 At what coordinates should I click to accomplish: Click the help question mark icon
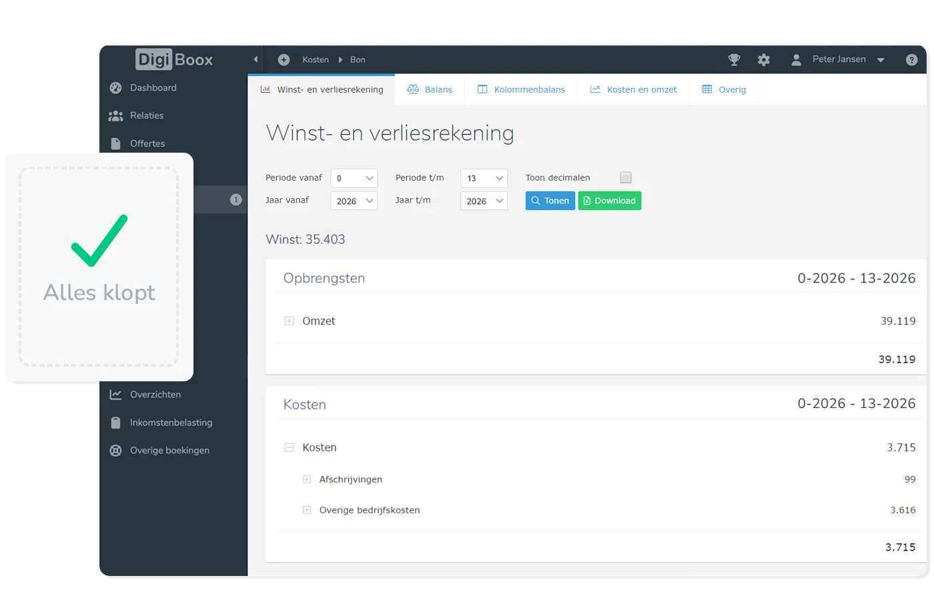pyautogui.click(x=911, y=60)
